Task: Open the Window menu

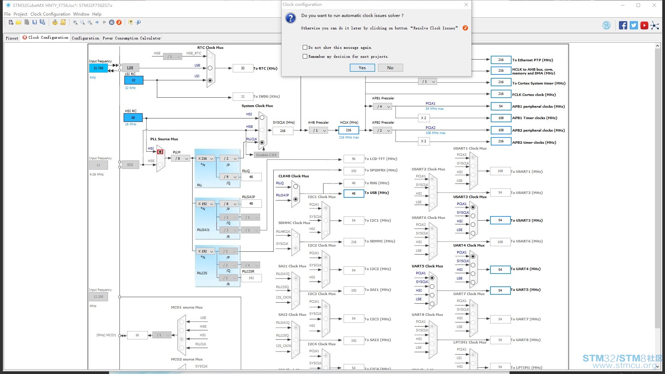Action: [81, 14]
